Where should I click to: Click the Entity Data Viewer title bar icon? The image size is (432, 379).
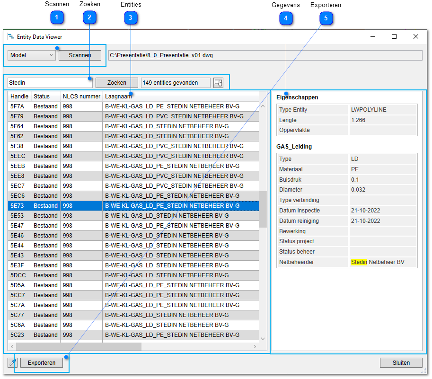tap(11, 37)
